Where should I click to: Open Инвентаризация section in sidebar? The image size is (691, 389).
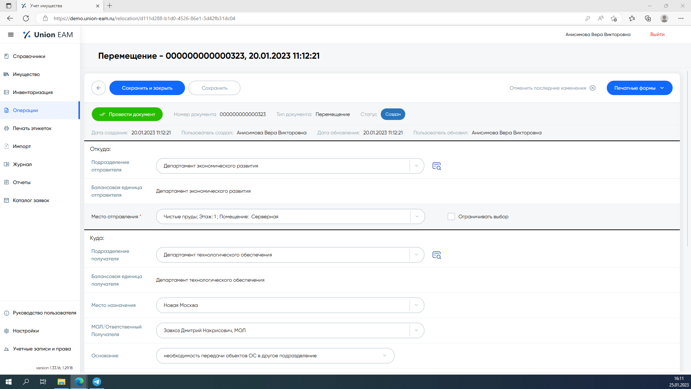(x=40, y=92)
